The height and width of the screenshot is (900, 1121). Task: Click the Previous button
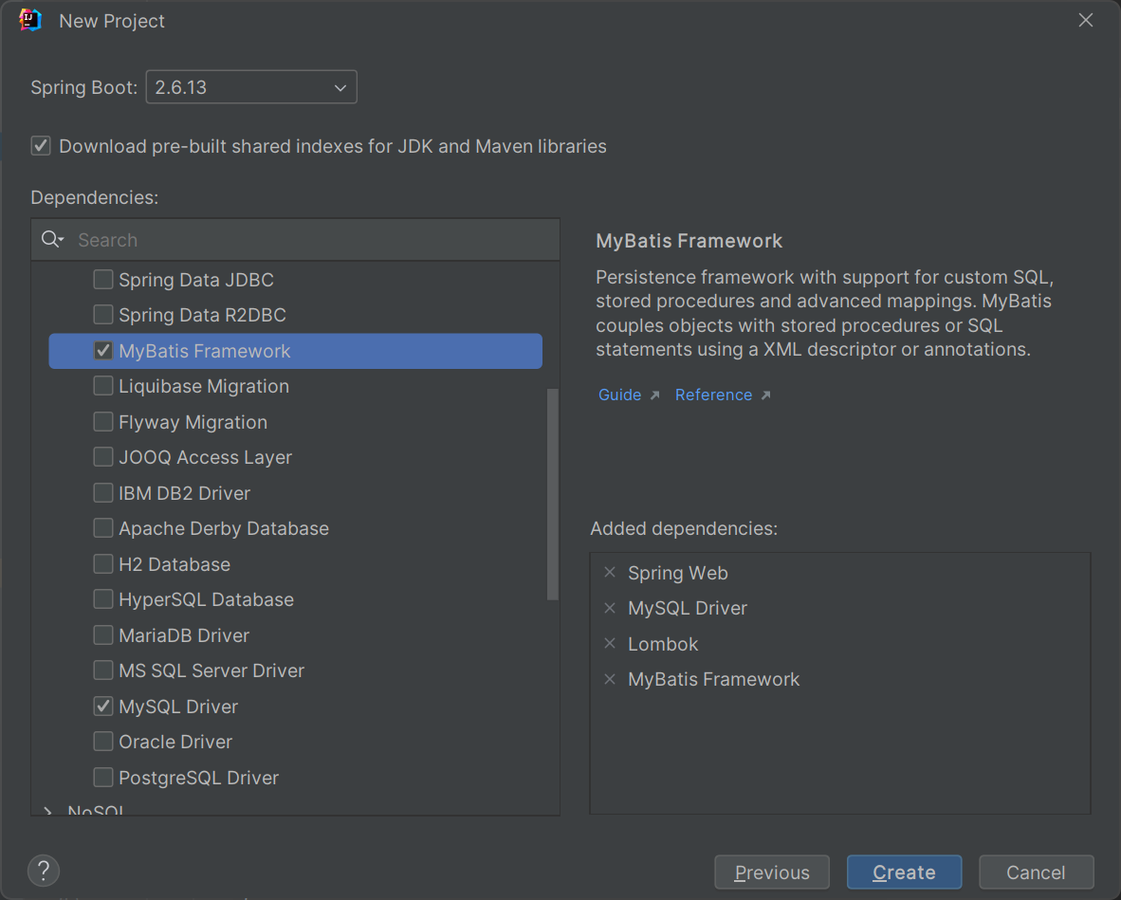tap(772, 872)
